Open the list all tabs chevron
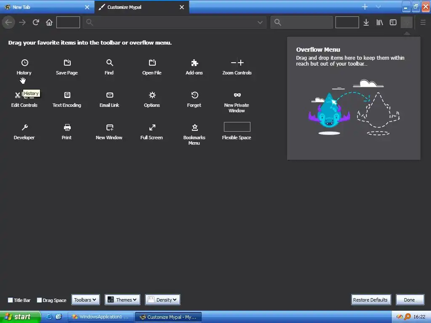431x323 pixels. tap(378, 7)
